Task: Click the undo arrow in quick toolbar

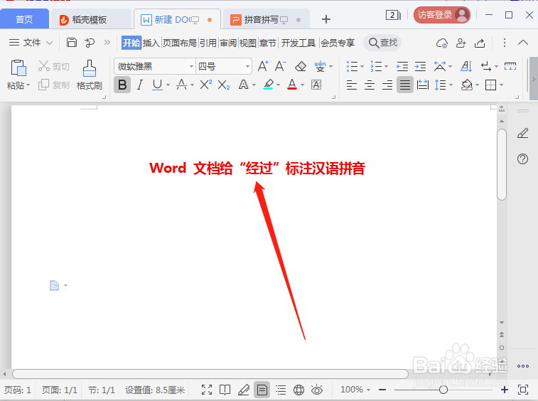Action: 90,43
